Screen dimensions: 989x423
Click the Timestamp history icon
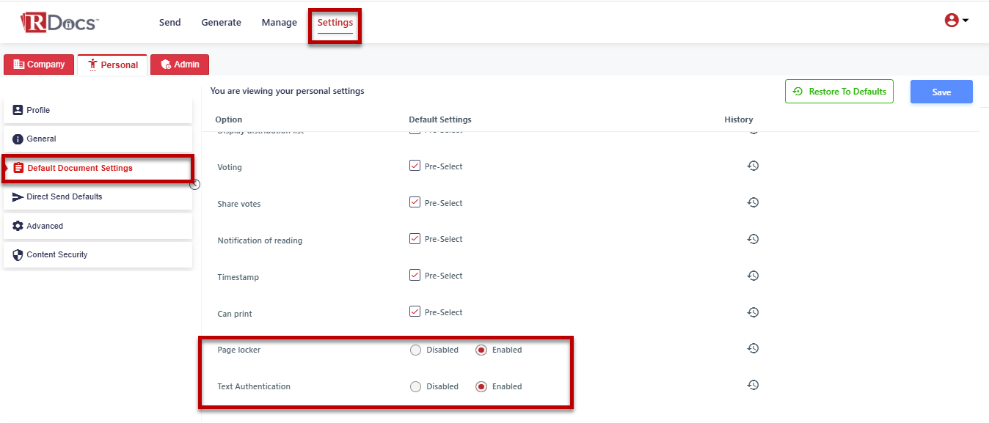tap(753, 276)
